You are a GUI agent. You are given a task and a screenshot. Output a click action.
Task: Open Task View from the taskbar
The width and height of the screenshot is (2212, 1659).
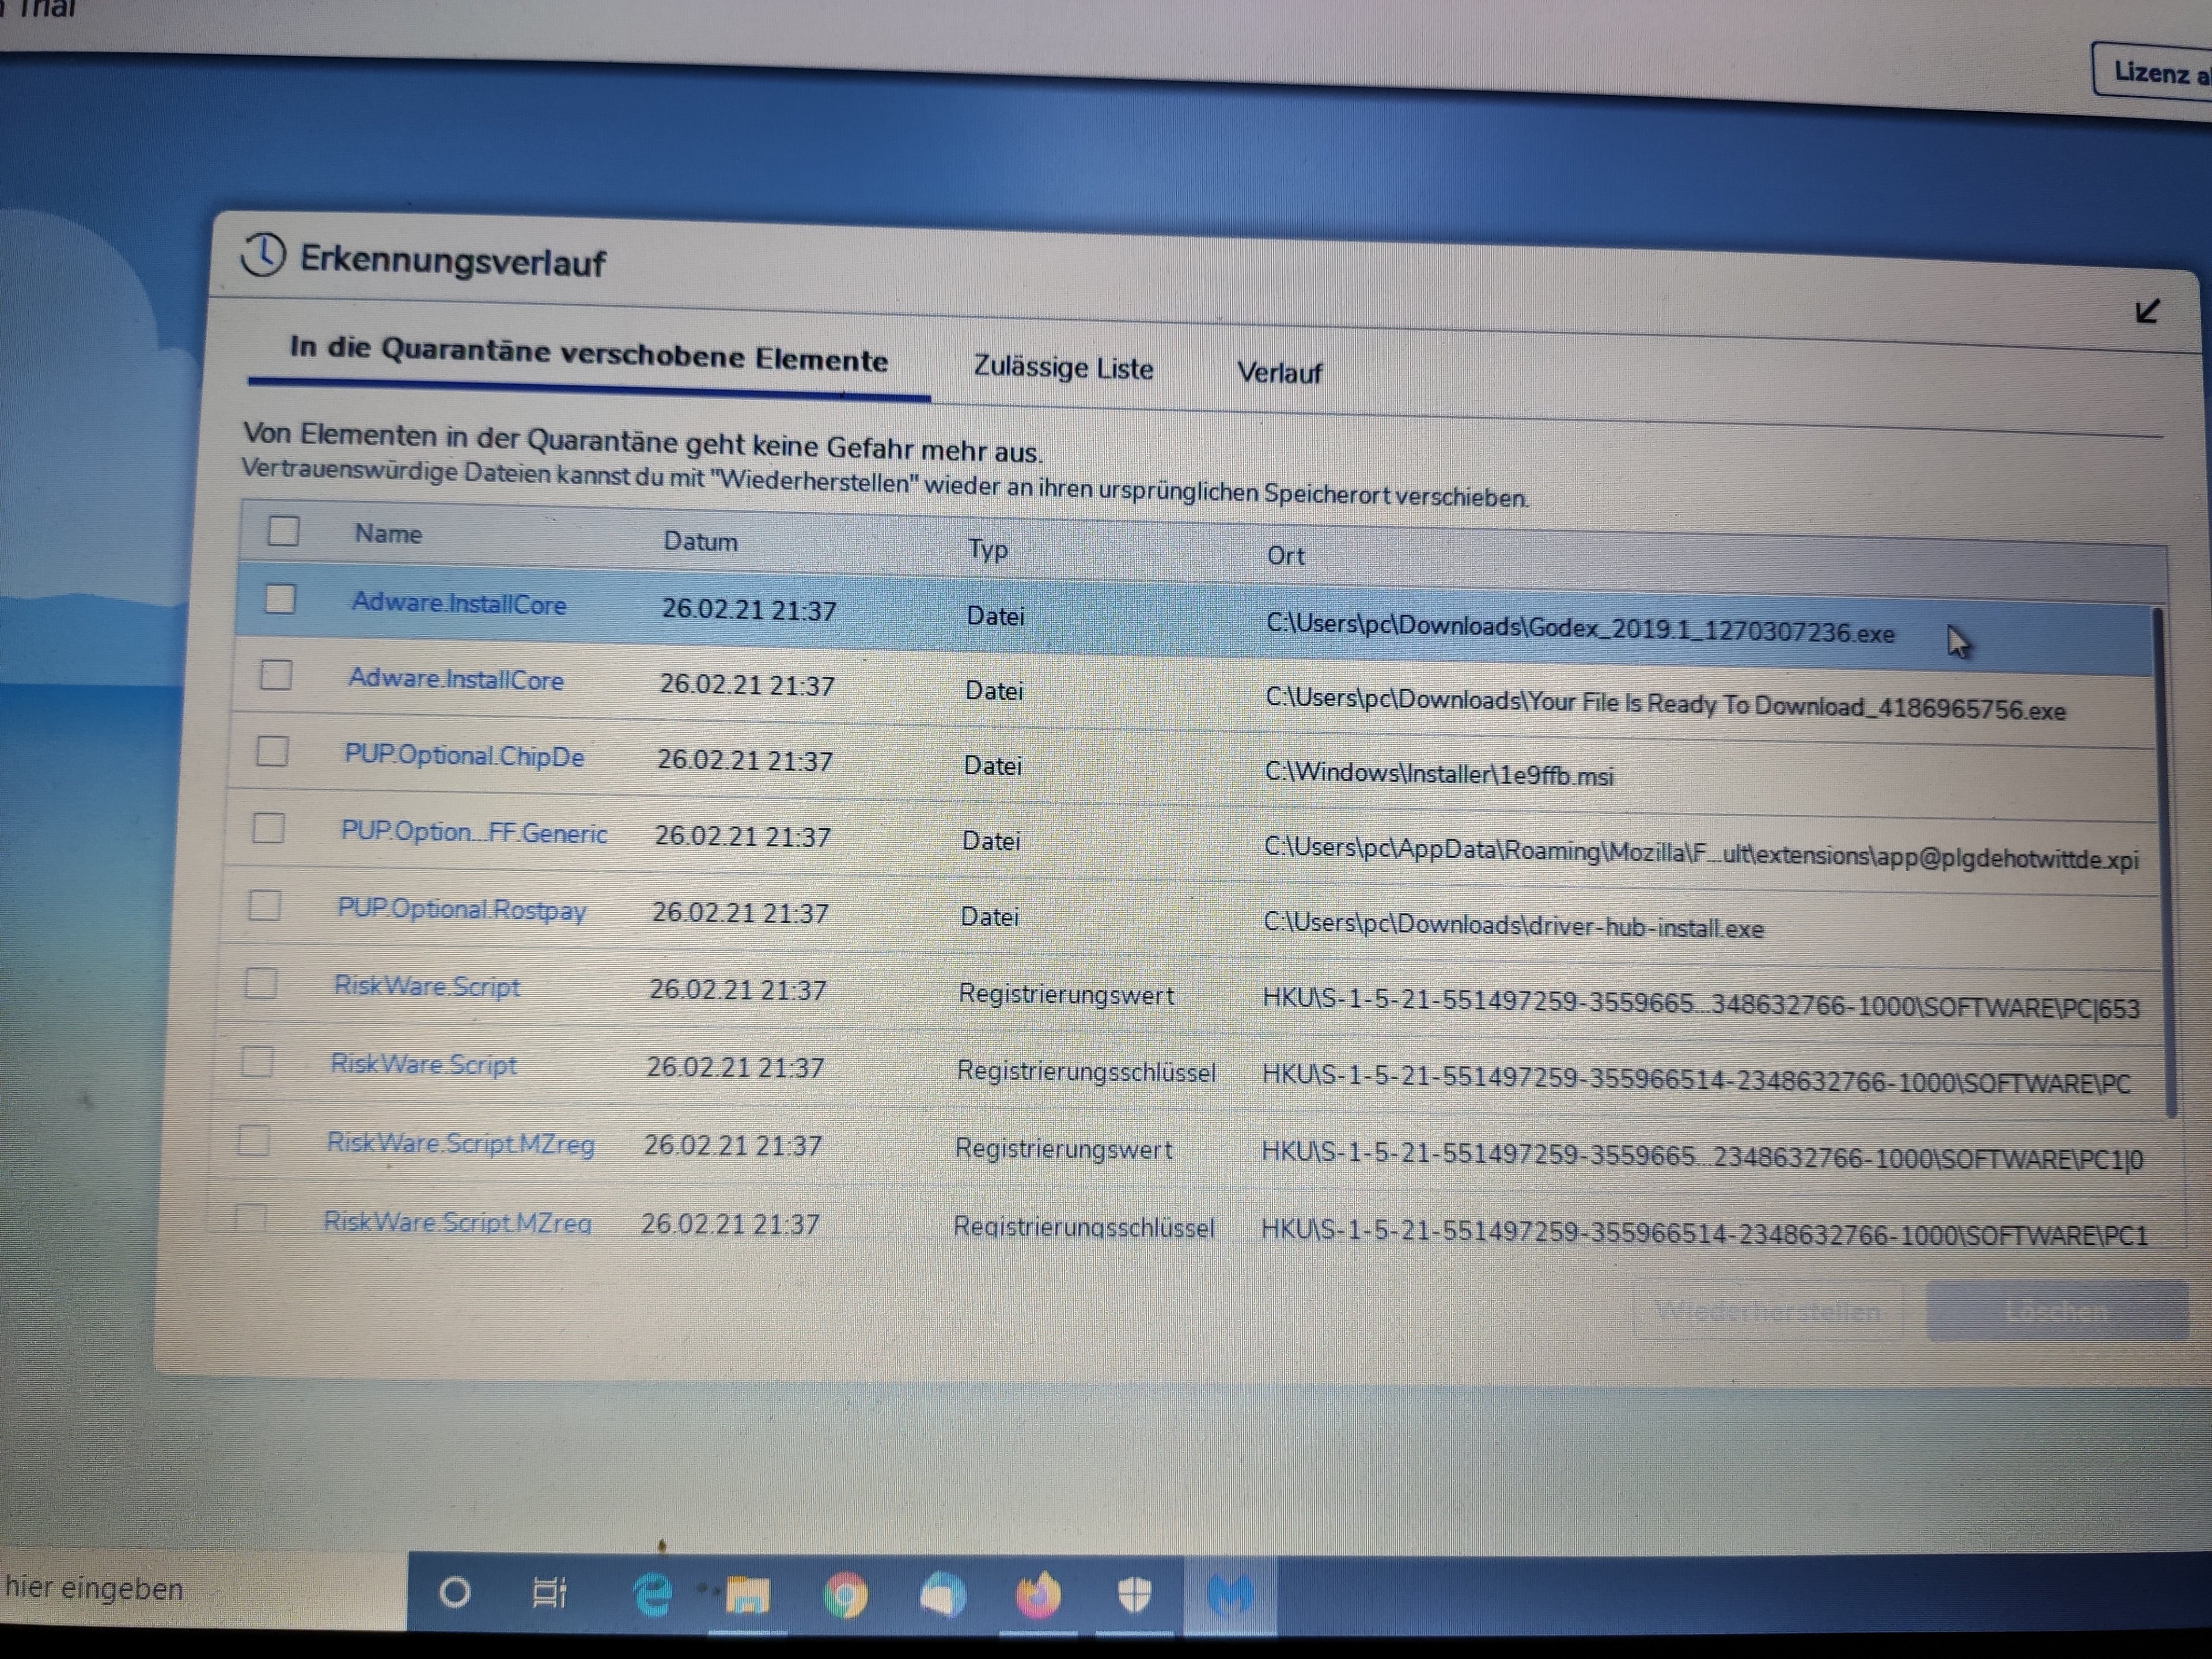coord(549,1593)
